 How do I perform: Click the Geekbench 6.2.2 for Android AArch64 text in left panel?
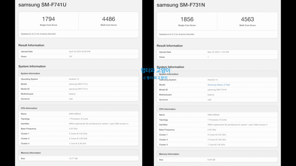pyautogui.click(x=38, y=34)
